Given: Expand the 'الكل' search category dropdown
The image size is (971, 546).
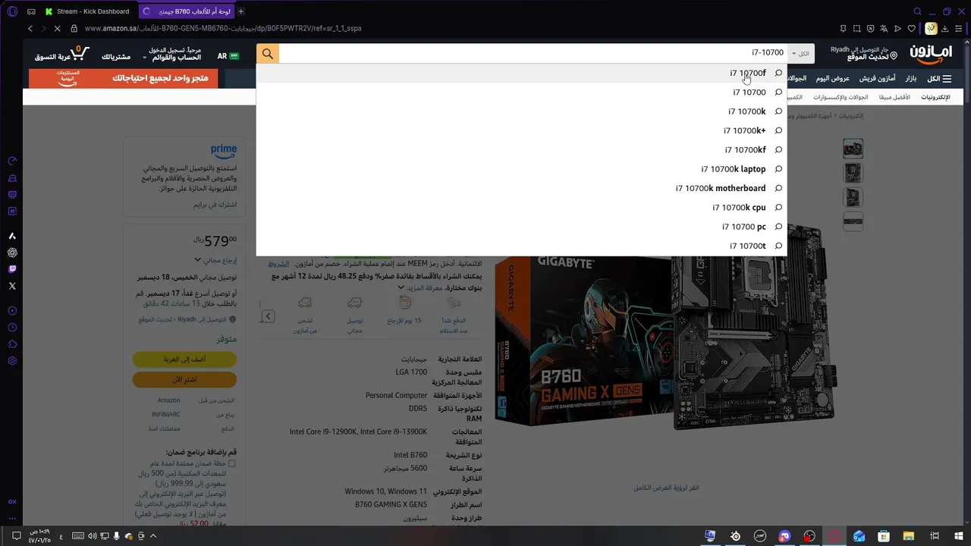Looking at the screenshot, I should [800, 54].
